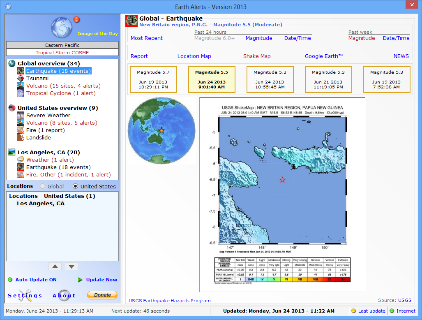Click the globe location thumbnail
Viewport: 422px width, 320px height.
[161, 131]
